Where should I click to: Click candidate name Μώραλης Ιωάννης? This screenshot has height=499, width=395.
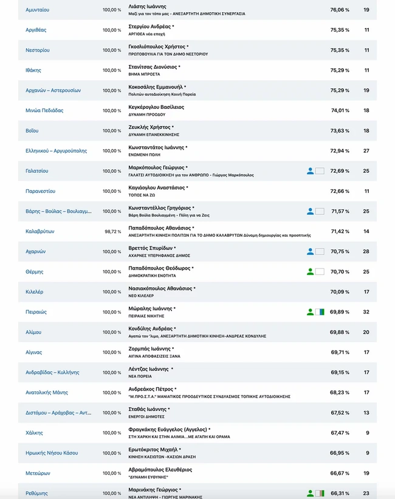151,309
